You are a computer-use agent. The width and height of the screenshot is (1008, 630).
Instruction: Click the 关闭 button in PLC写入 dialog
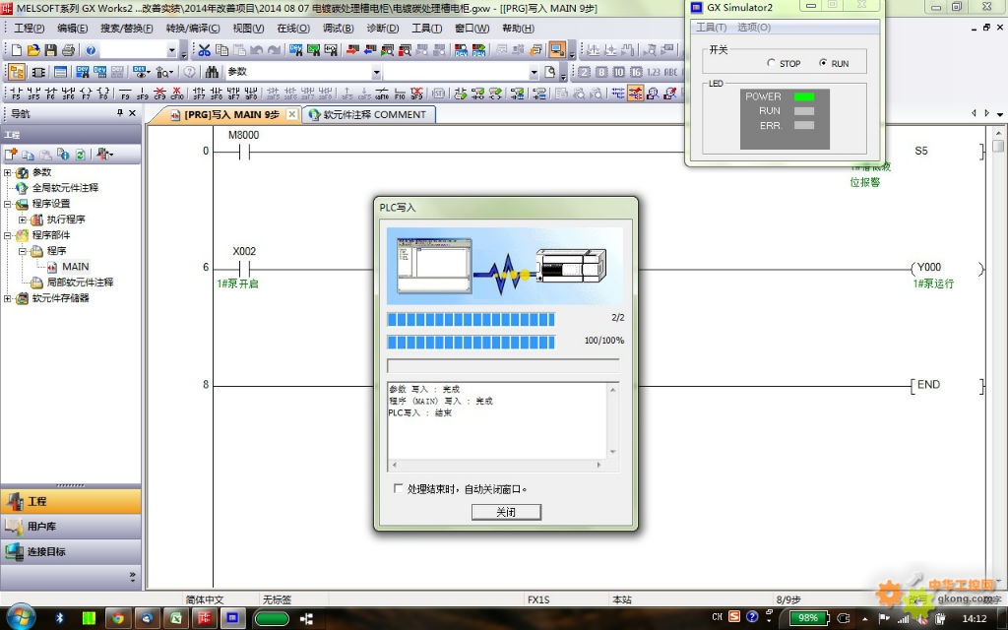[x=507, y=512]
